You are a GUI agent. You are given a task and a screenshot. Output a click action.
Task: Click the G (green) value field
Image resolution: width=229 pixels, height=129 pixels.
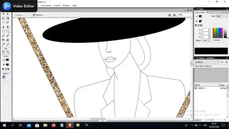pyautogui.click(x=205, y=33)
